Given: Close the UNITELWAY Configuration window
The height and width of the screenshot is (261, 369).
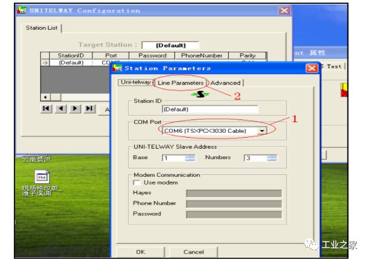Looking at the screenshot, I should 284,10.
